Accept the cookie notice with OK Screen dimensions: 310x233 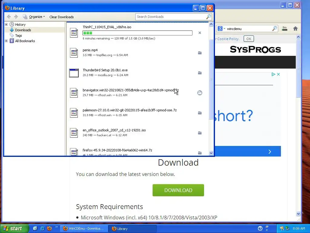click(249, 39)
